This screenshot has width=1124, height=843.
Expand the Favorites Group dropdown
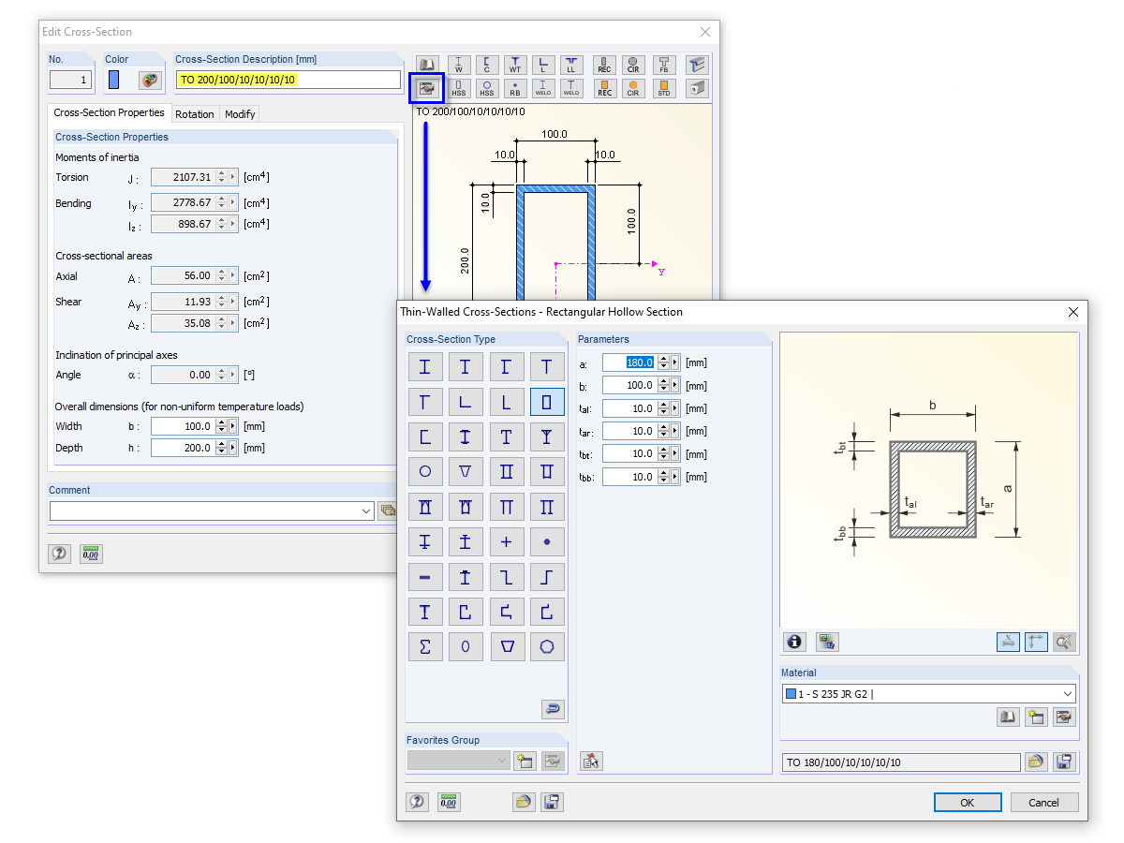503,761
